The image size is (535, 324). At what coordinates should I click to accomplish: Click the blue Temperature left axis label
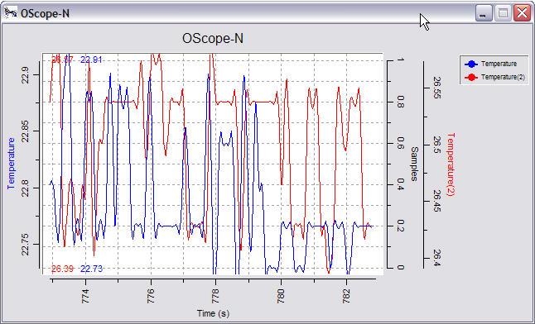coord(11,164)
